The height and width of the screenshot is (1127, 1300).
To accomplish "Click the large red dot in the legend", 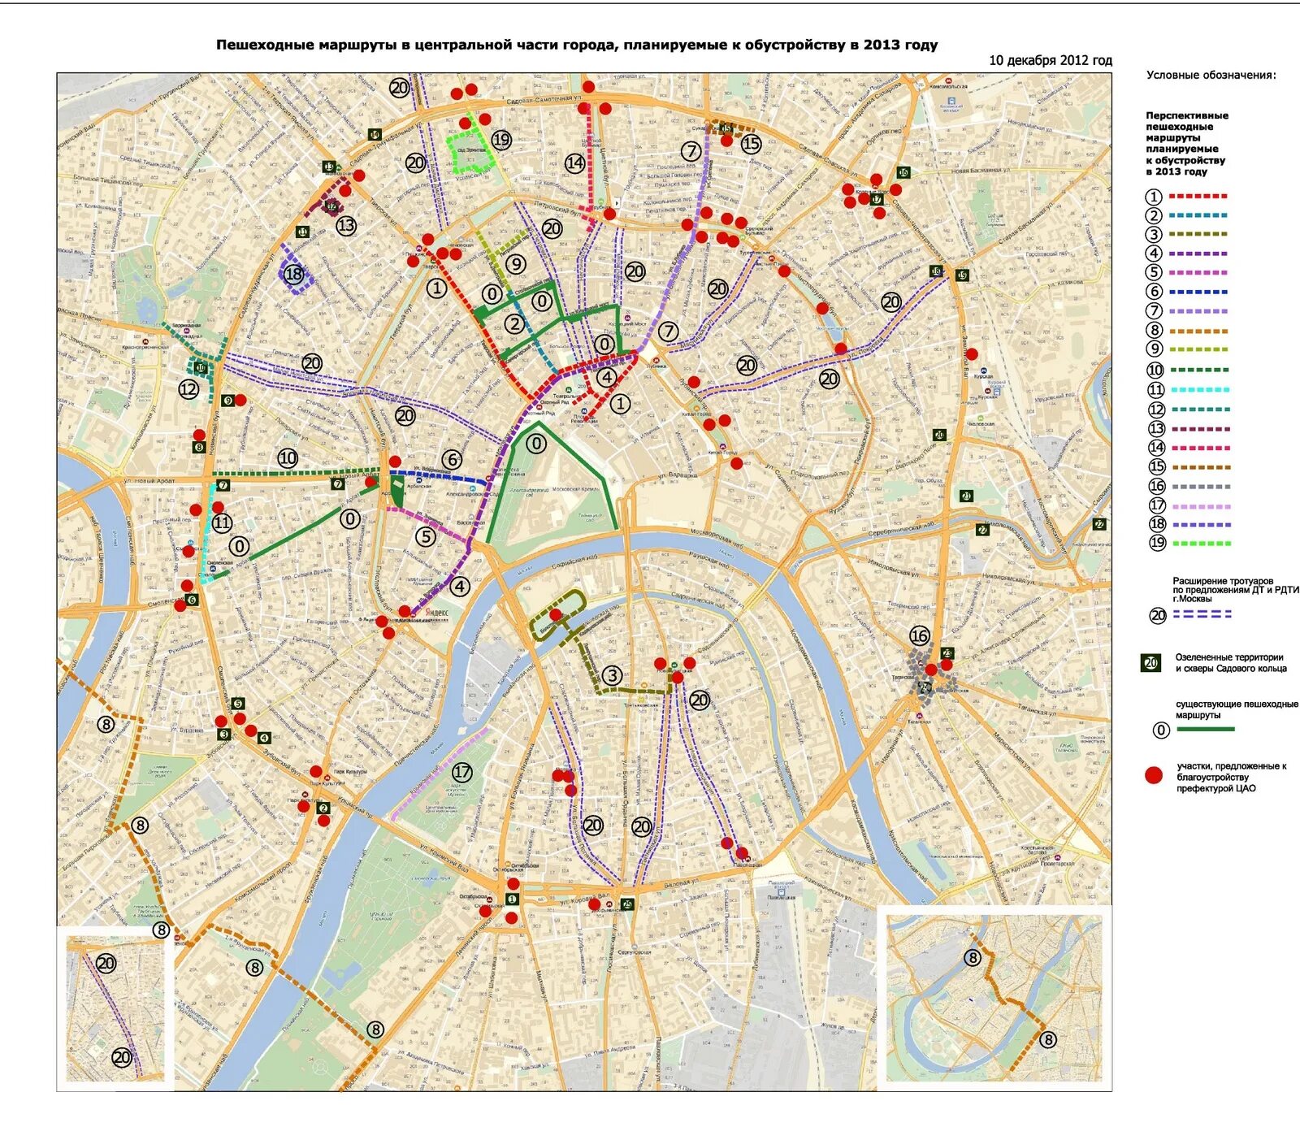I will coord(1154,775).
